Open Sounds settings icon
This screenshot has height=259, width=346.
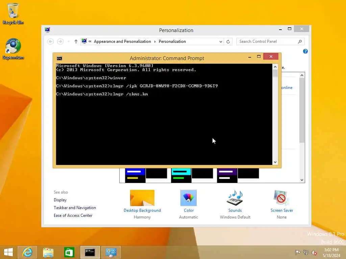pyautogui.click(x=235, y=198)
